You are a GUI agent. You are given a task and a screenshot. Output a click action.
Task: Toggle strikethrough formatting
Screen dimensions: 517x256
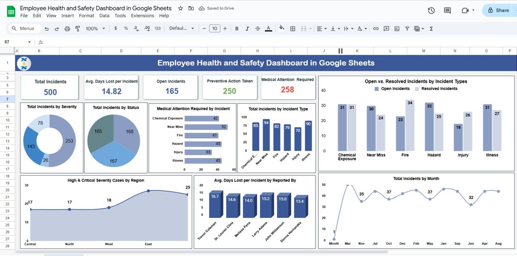(258, 29)
